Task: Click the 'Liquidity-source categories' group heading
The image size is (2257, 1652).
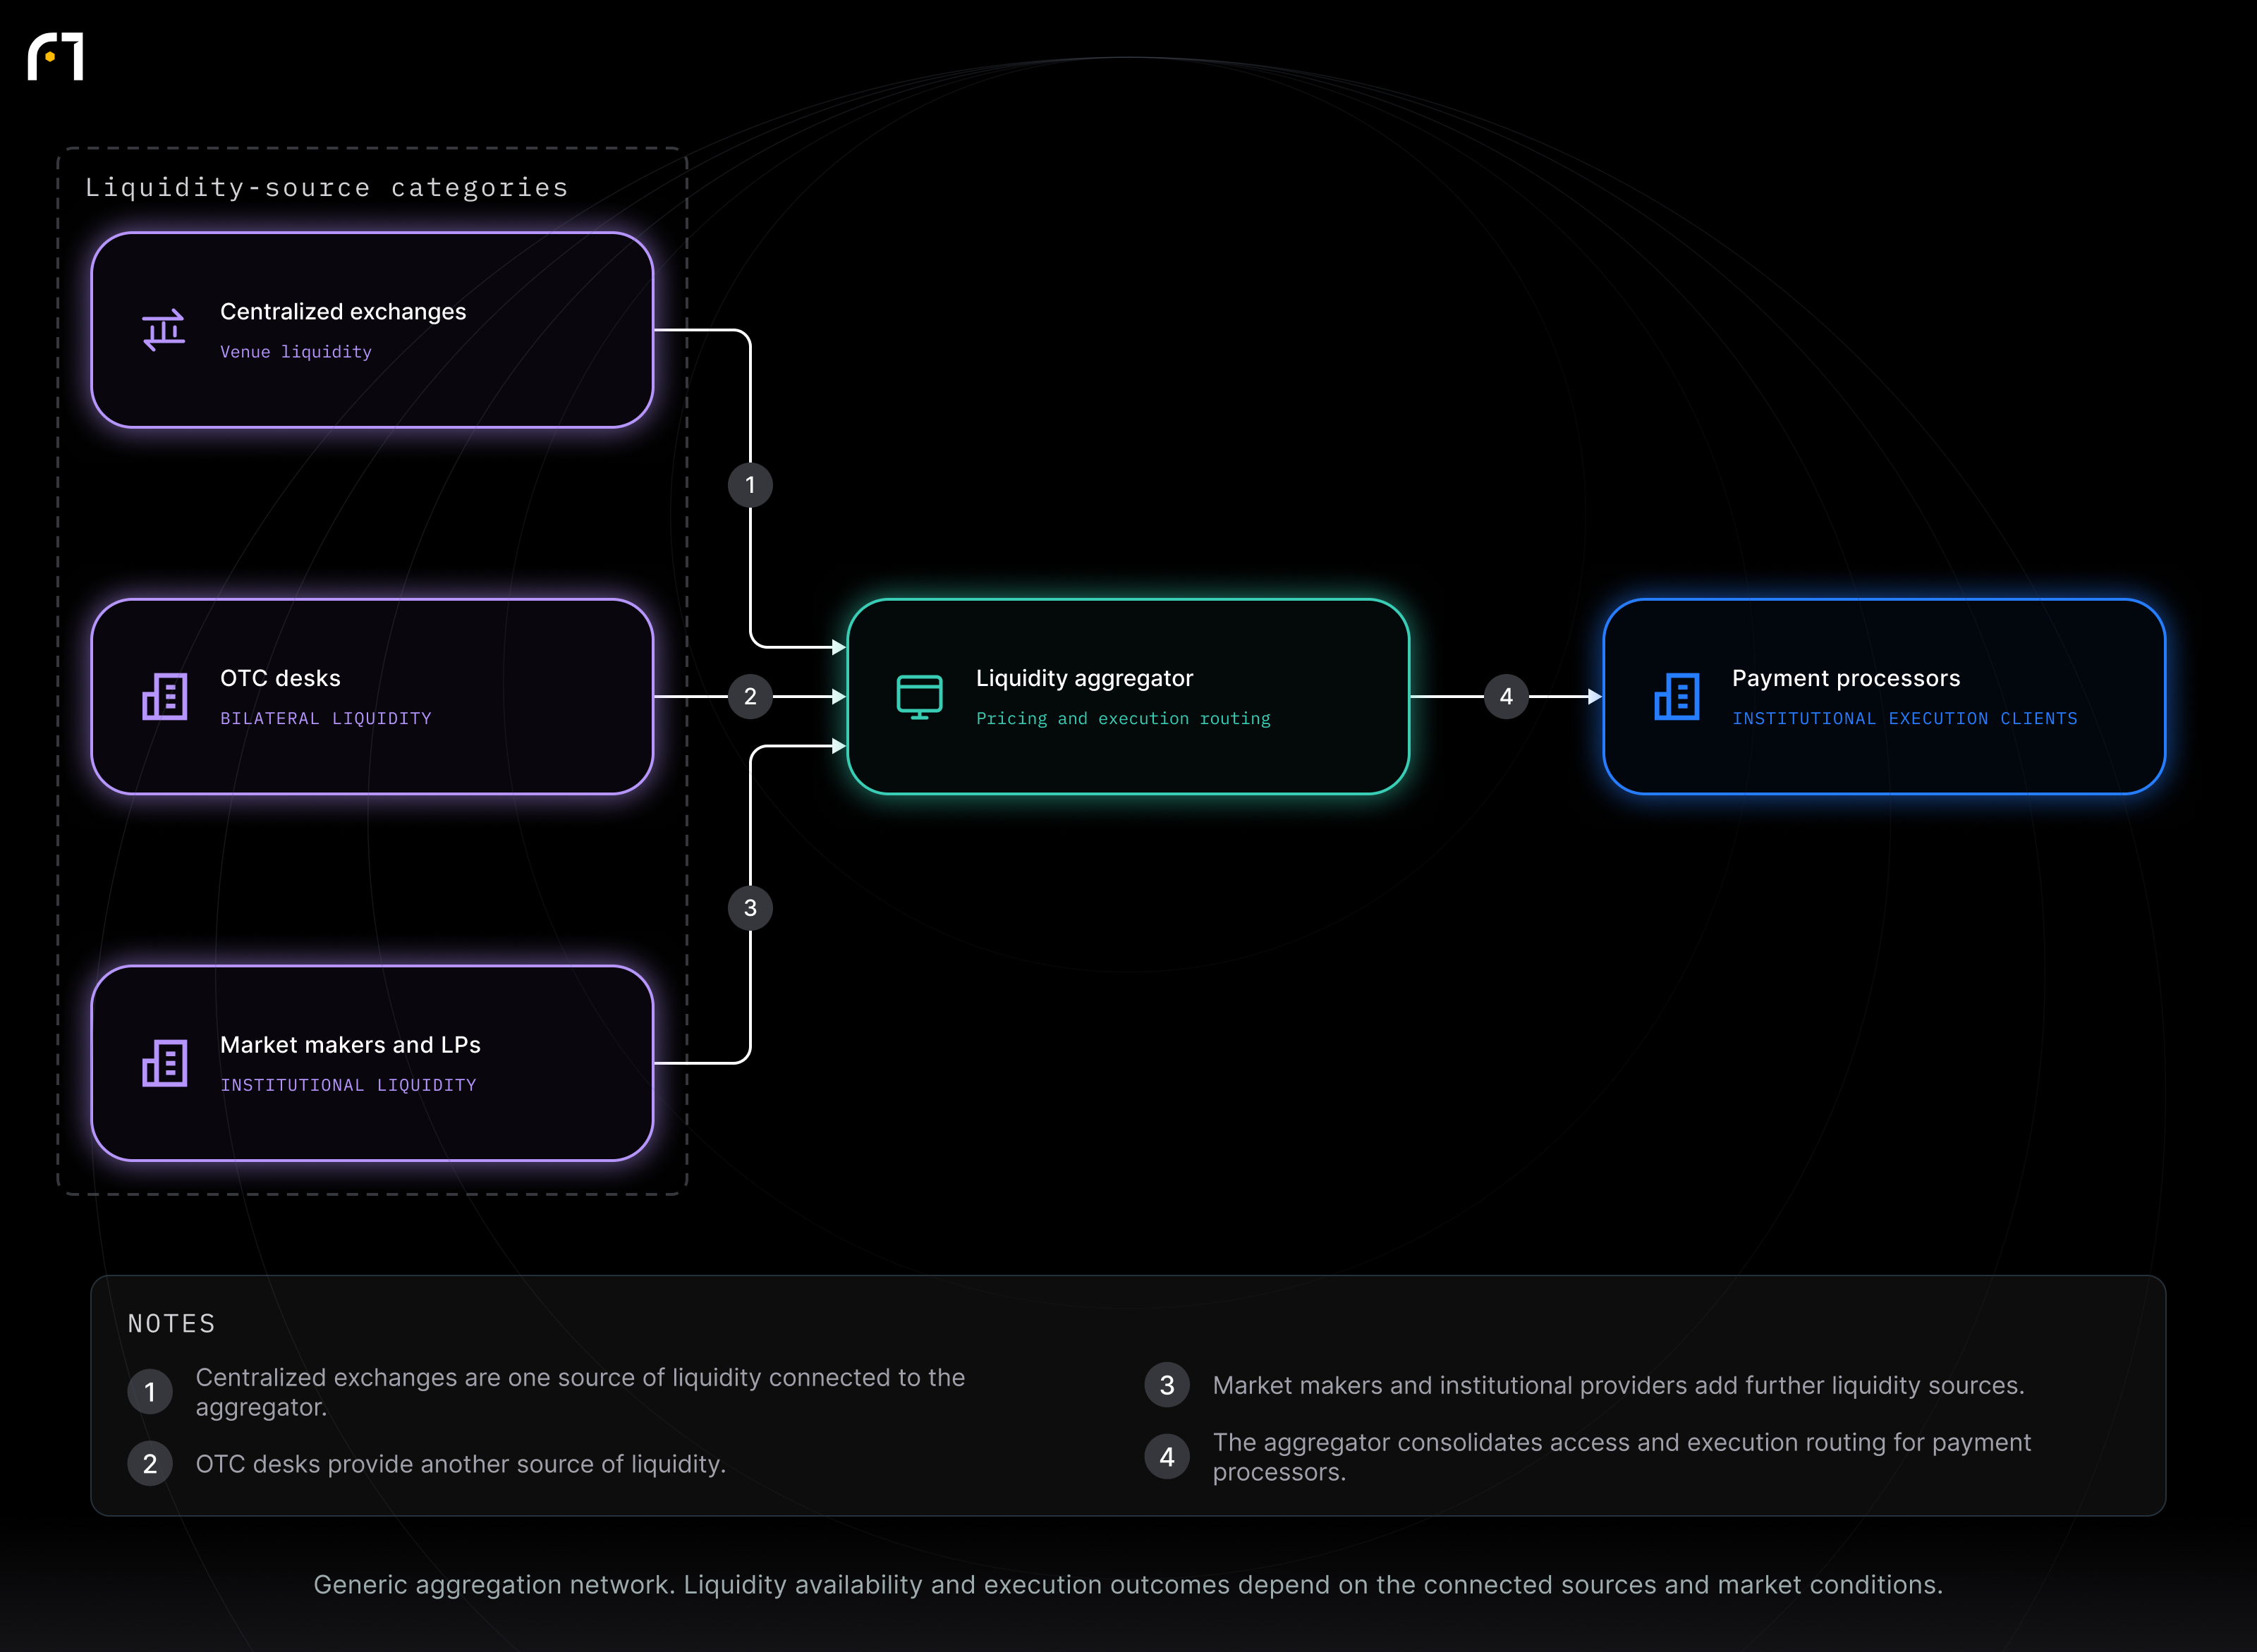Action: pos(326,188)
